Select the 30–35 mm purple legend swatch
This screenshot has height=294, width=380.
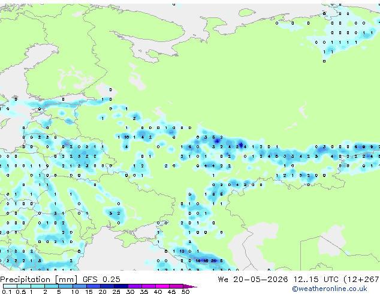tap(135, 286)
